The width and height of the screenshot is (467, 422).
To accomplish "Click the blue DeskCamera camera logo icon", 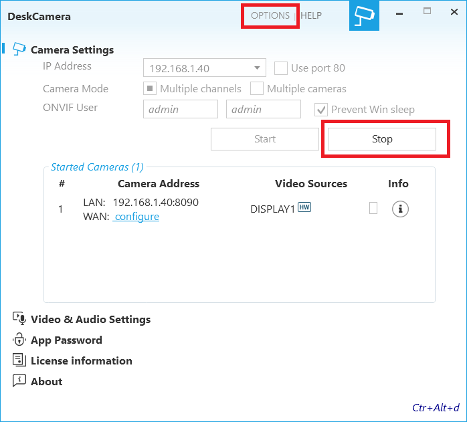I will coord(364,15).
